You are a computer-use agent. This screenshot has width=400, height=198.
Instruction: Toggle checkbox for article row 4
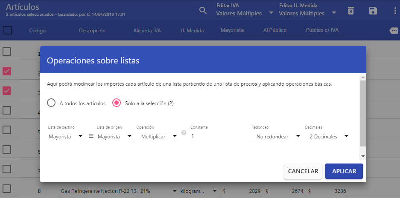pos(7,110)
